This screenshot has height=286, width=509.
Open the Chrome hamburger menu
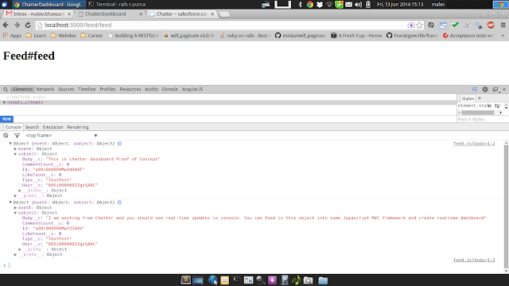[x=503, y=25]
